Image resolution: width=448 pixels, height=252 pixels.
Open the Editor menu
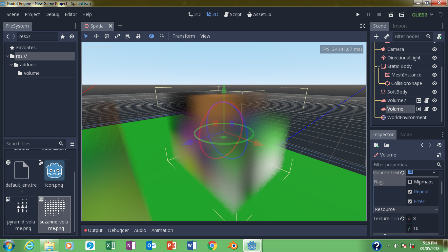coord(71,14)
